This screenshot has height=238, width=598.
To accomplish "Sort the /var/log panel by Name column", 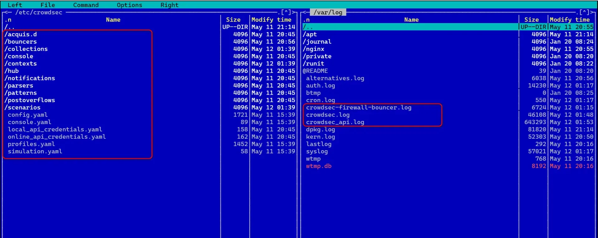I will pos(411,20).
